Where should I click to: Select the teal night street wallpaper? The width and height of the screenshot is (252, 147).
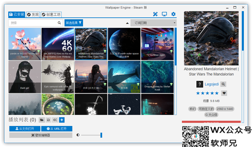(x=157, y=104)
